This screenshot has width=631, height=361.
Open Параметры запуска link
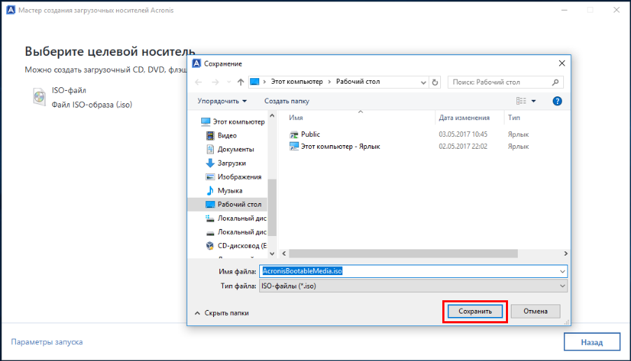tap(47, 342)
